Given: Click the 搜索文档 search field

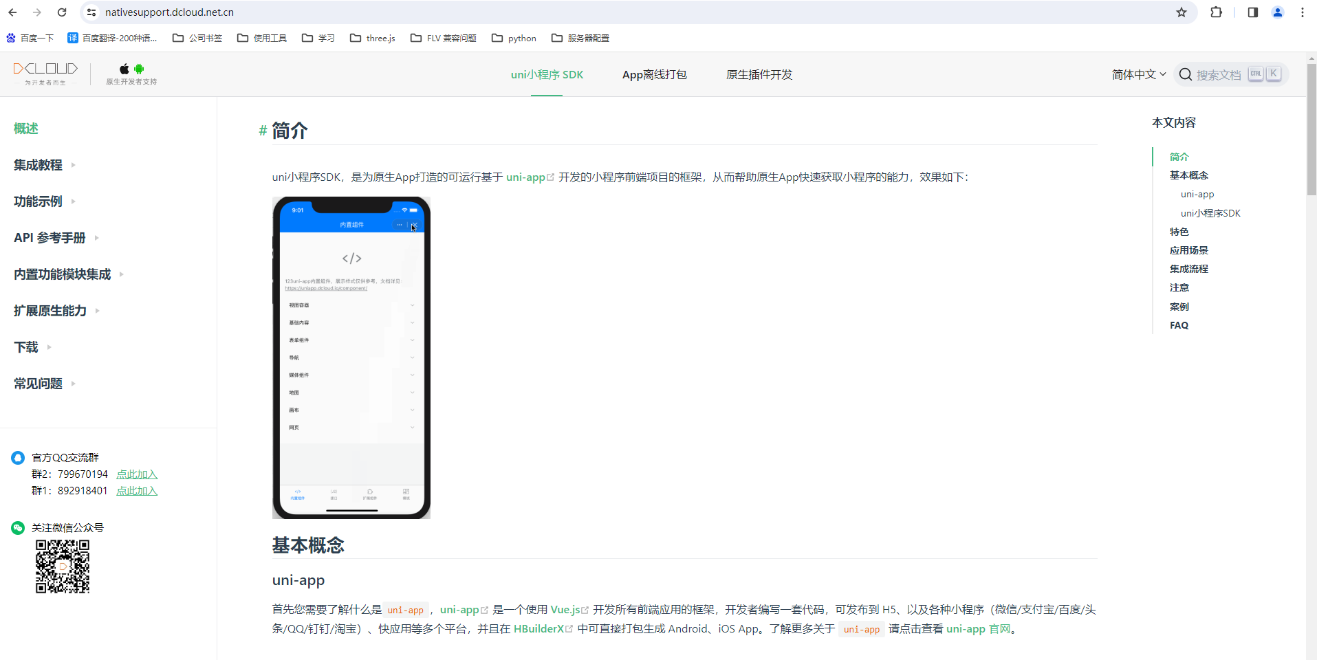Looking at the screenshot, I should click(x=1230, y=74).
